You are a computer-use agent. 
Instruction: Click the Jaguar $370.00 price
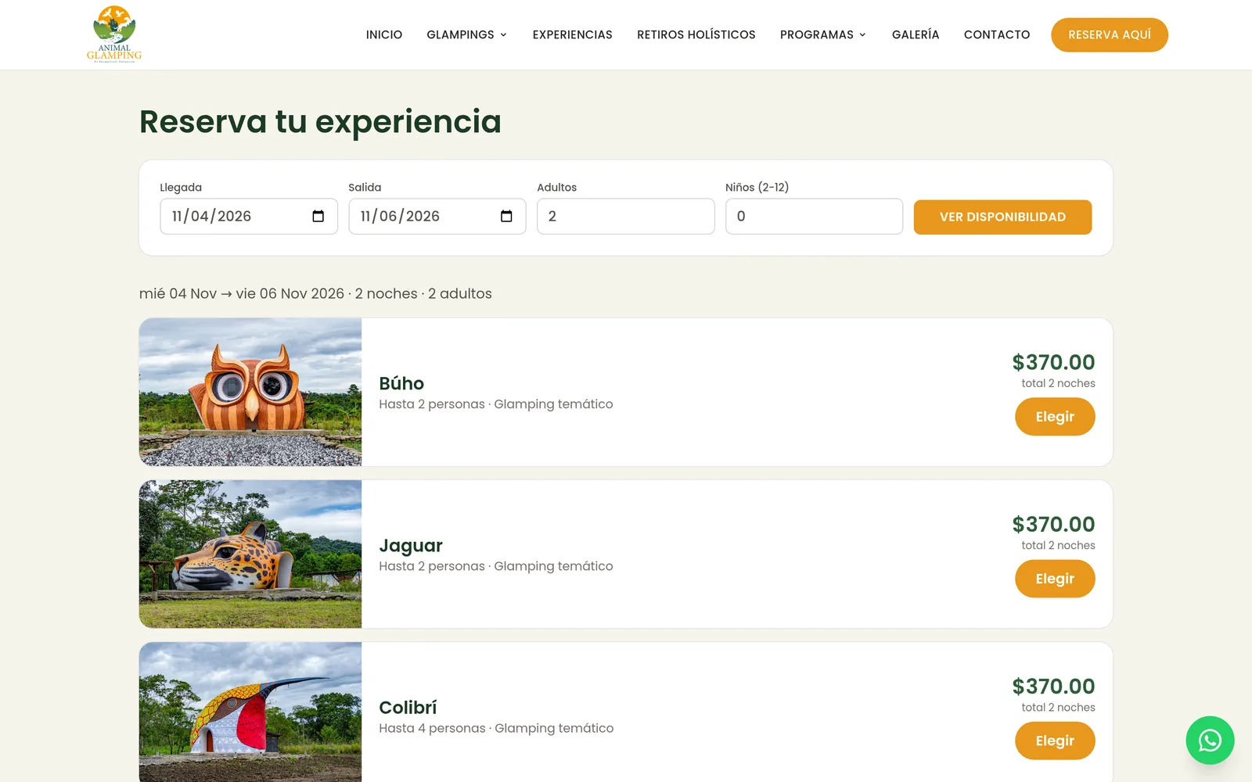1053,524
